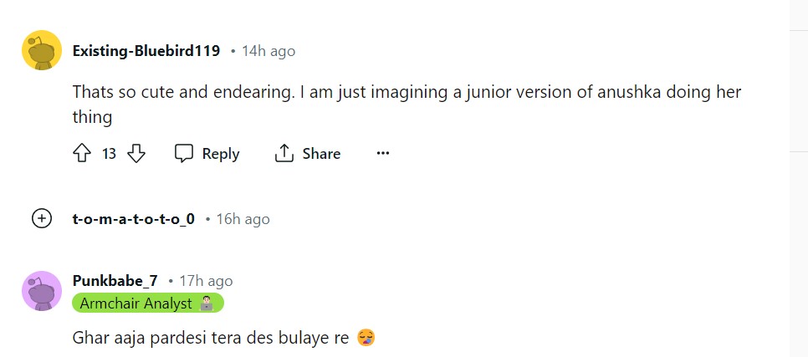Click Existing-Bluebird119's yellow avatar
The width and height of the screenshot is (808, 357).
coord(41,51)
